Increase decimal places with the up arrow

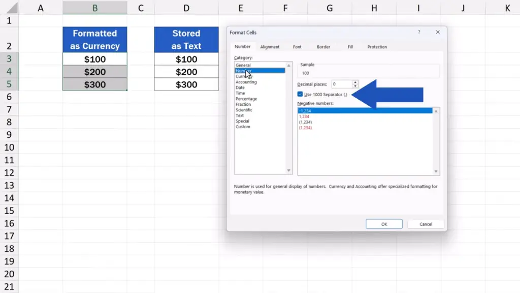[x=355, y=82]
